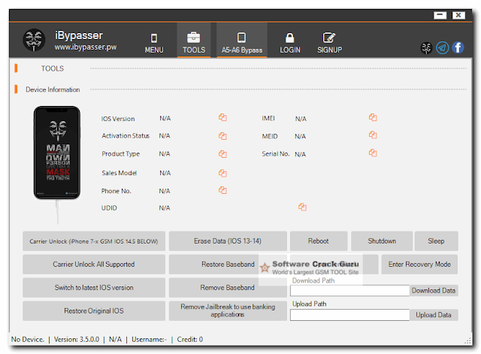Copy the MEID value
Viewport: 481px width, 354px height.
(x=373, y=135)
